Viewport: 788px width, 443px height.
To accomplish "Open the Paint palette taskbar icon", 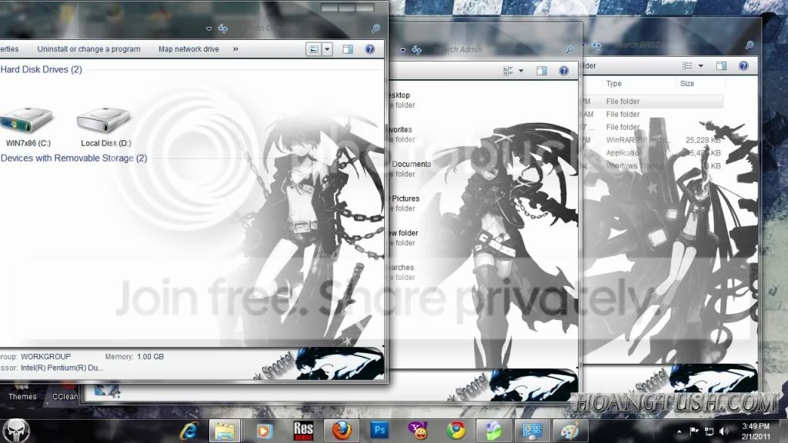I will 570,431.
